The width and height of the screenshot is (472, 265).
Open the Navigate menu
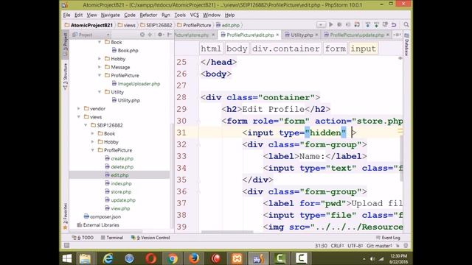pyautogui.click(x=110, y=15)
